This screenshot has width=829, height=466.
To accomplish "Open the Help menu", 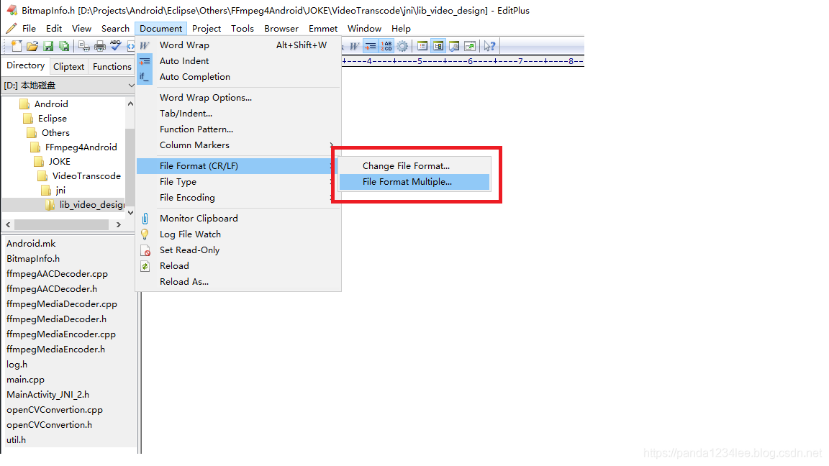I will (401, 29).
